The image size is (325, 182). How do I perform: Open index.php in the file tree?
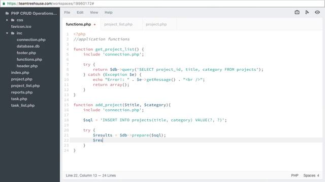(20, 73)
